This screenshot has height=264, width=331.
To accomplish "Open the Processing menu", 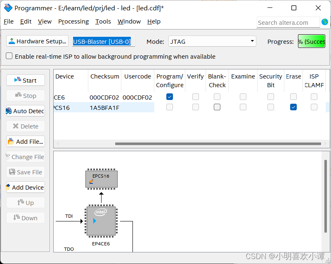I will click(73, 21).
